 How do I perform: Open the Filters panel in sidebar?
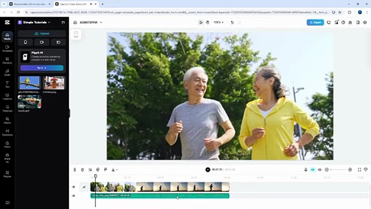(7, 144)
